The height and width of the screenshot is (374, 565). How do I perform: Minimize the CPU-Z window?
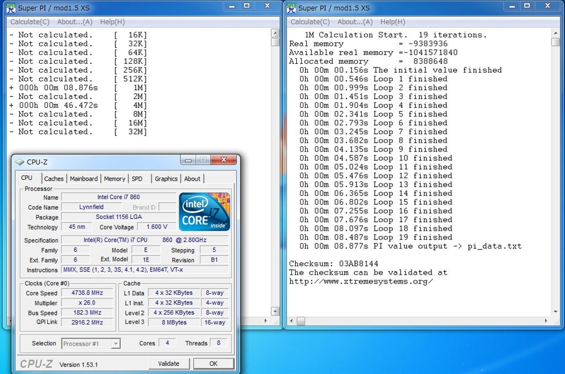pyautogui.click(x=188, y=160)
